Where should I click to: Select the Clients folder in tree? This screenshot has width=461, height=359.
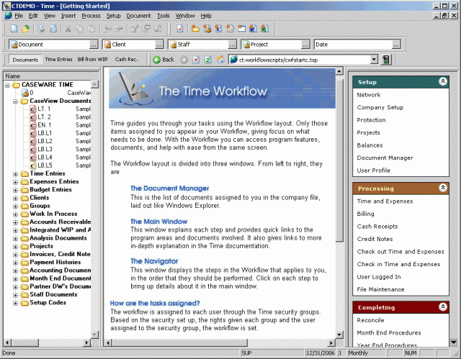tap(40, 197)
